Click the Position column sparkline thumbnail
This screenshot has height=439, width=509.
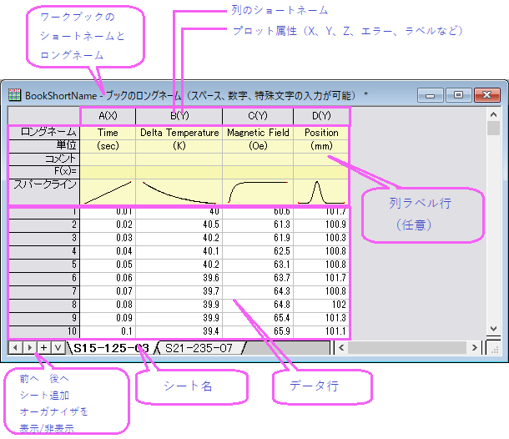(x=321, y=192)
